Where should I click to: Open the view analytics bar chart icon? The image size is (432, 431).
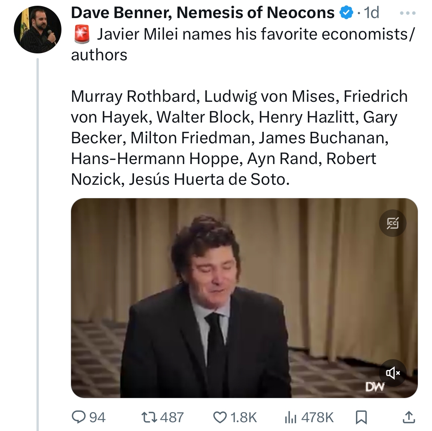[x=291, y=417]
